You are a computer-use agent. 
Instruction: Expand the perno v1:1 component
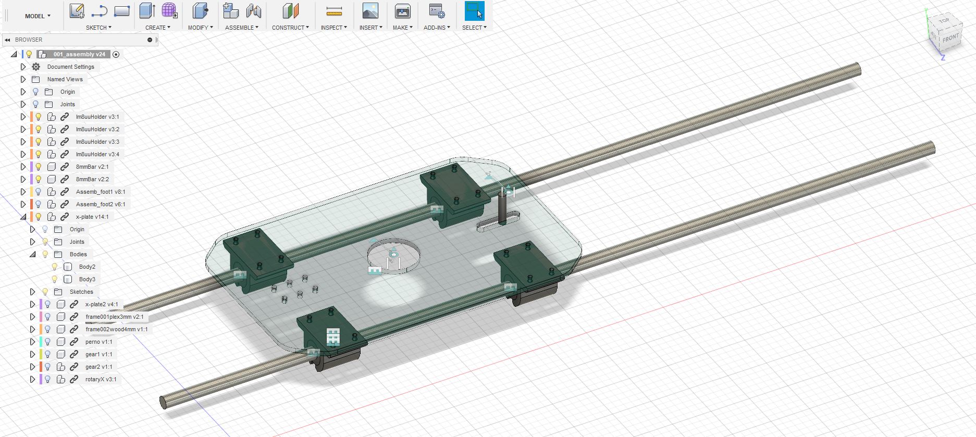32,342
